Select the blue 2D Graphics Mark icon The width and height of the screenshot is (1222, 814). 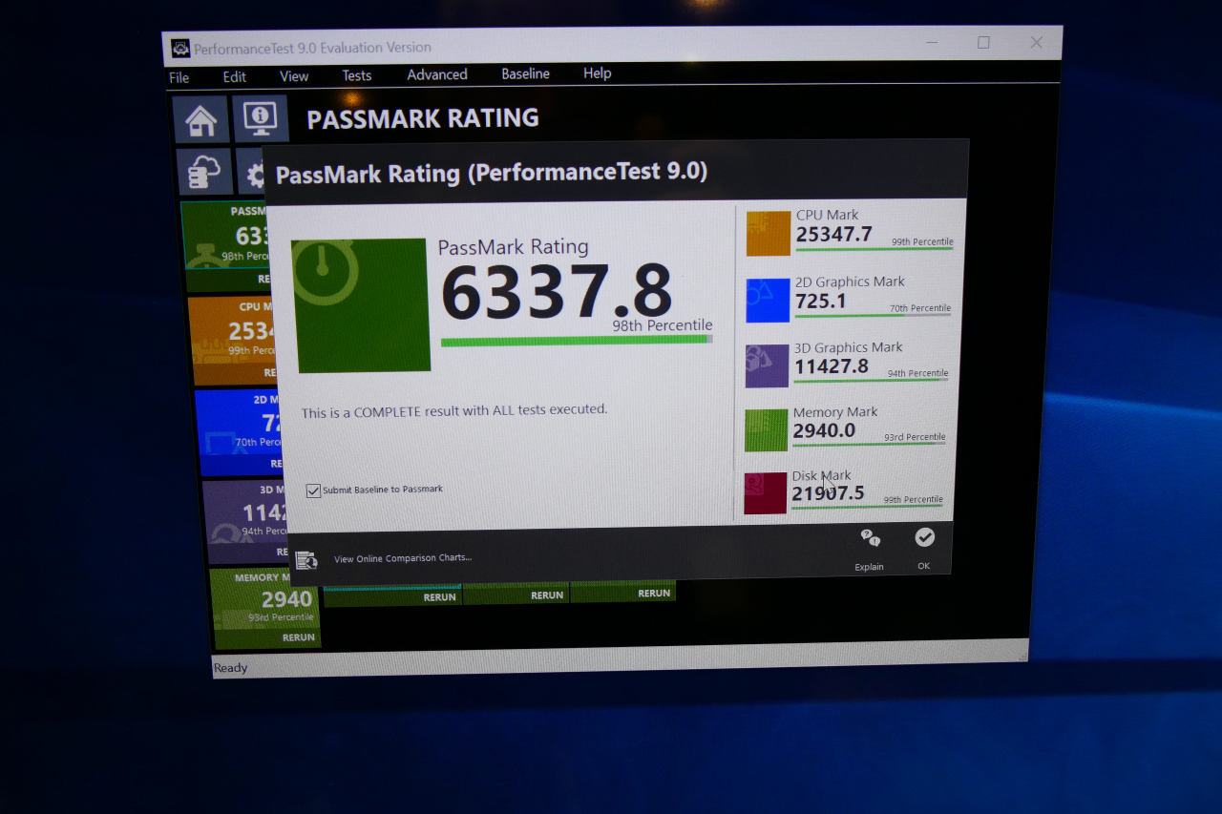click(x=768, y=300)
